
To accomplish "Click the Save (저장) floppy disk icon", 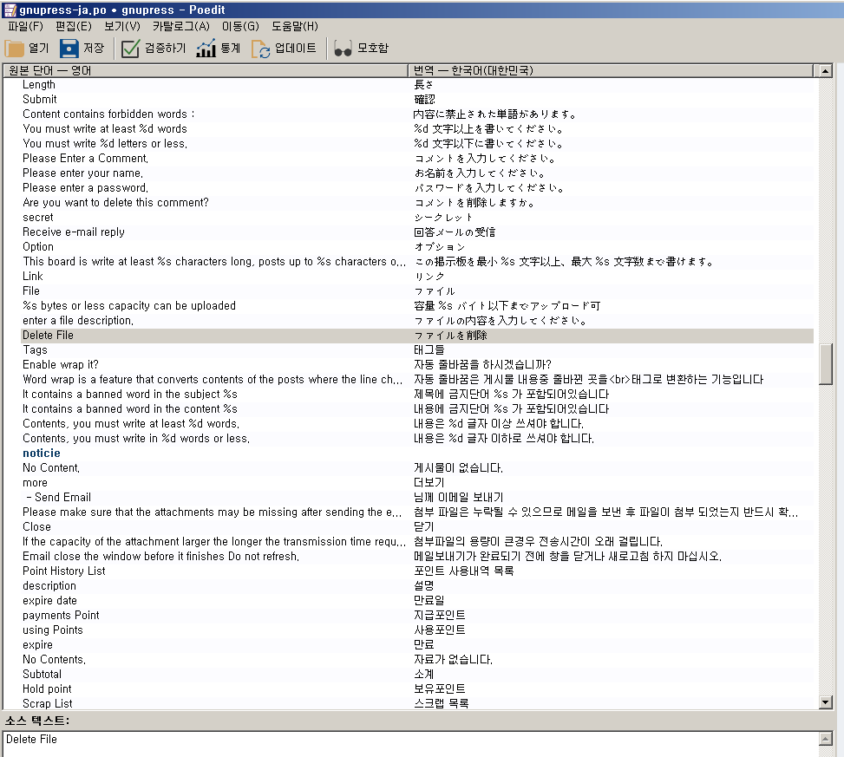I will [69, 49].
